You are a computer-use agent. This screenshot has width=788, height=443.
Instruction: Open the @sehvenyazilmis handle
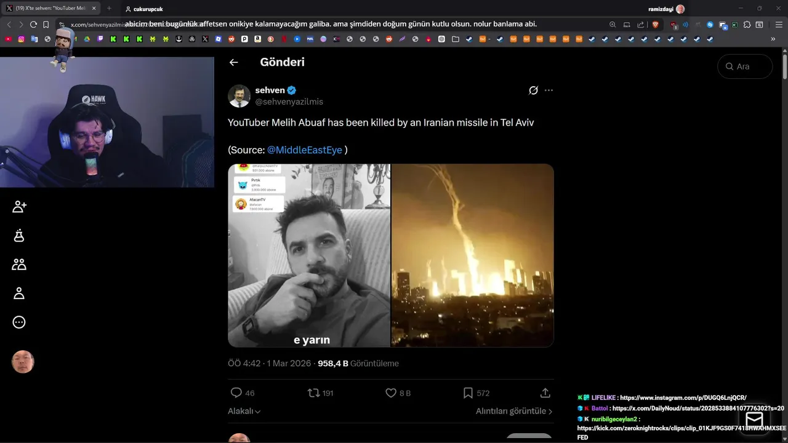pyautogui.click(x=289, y=102)
